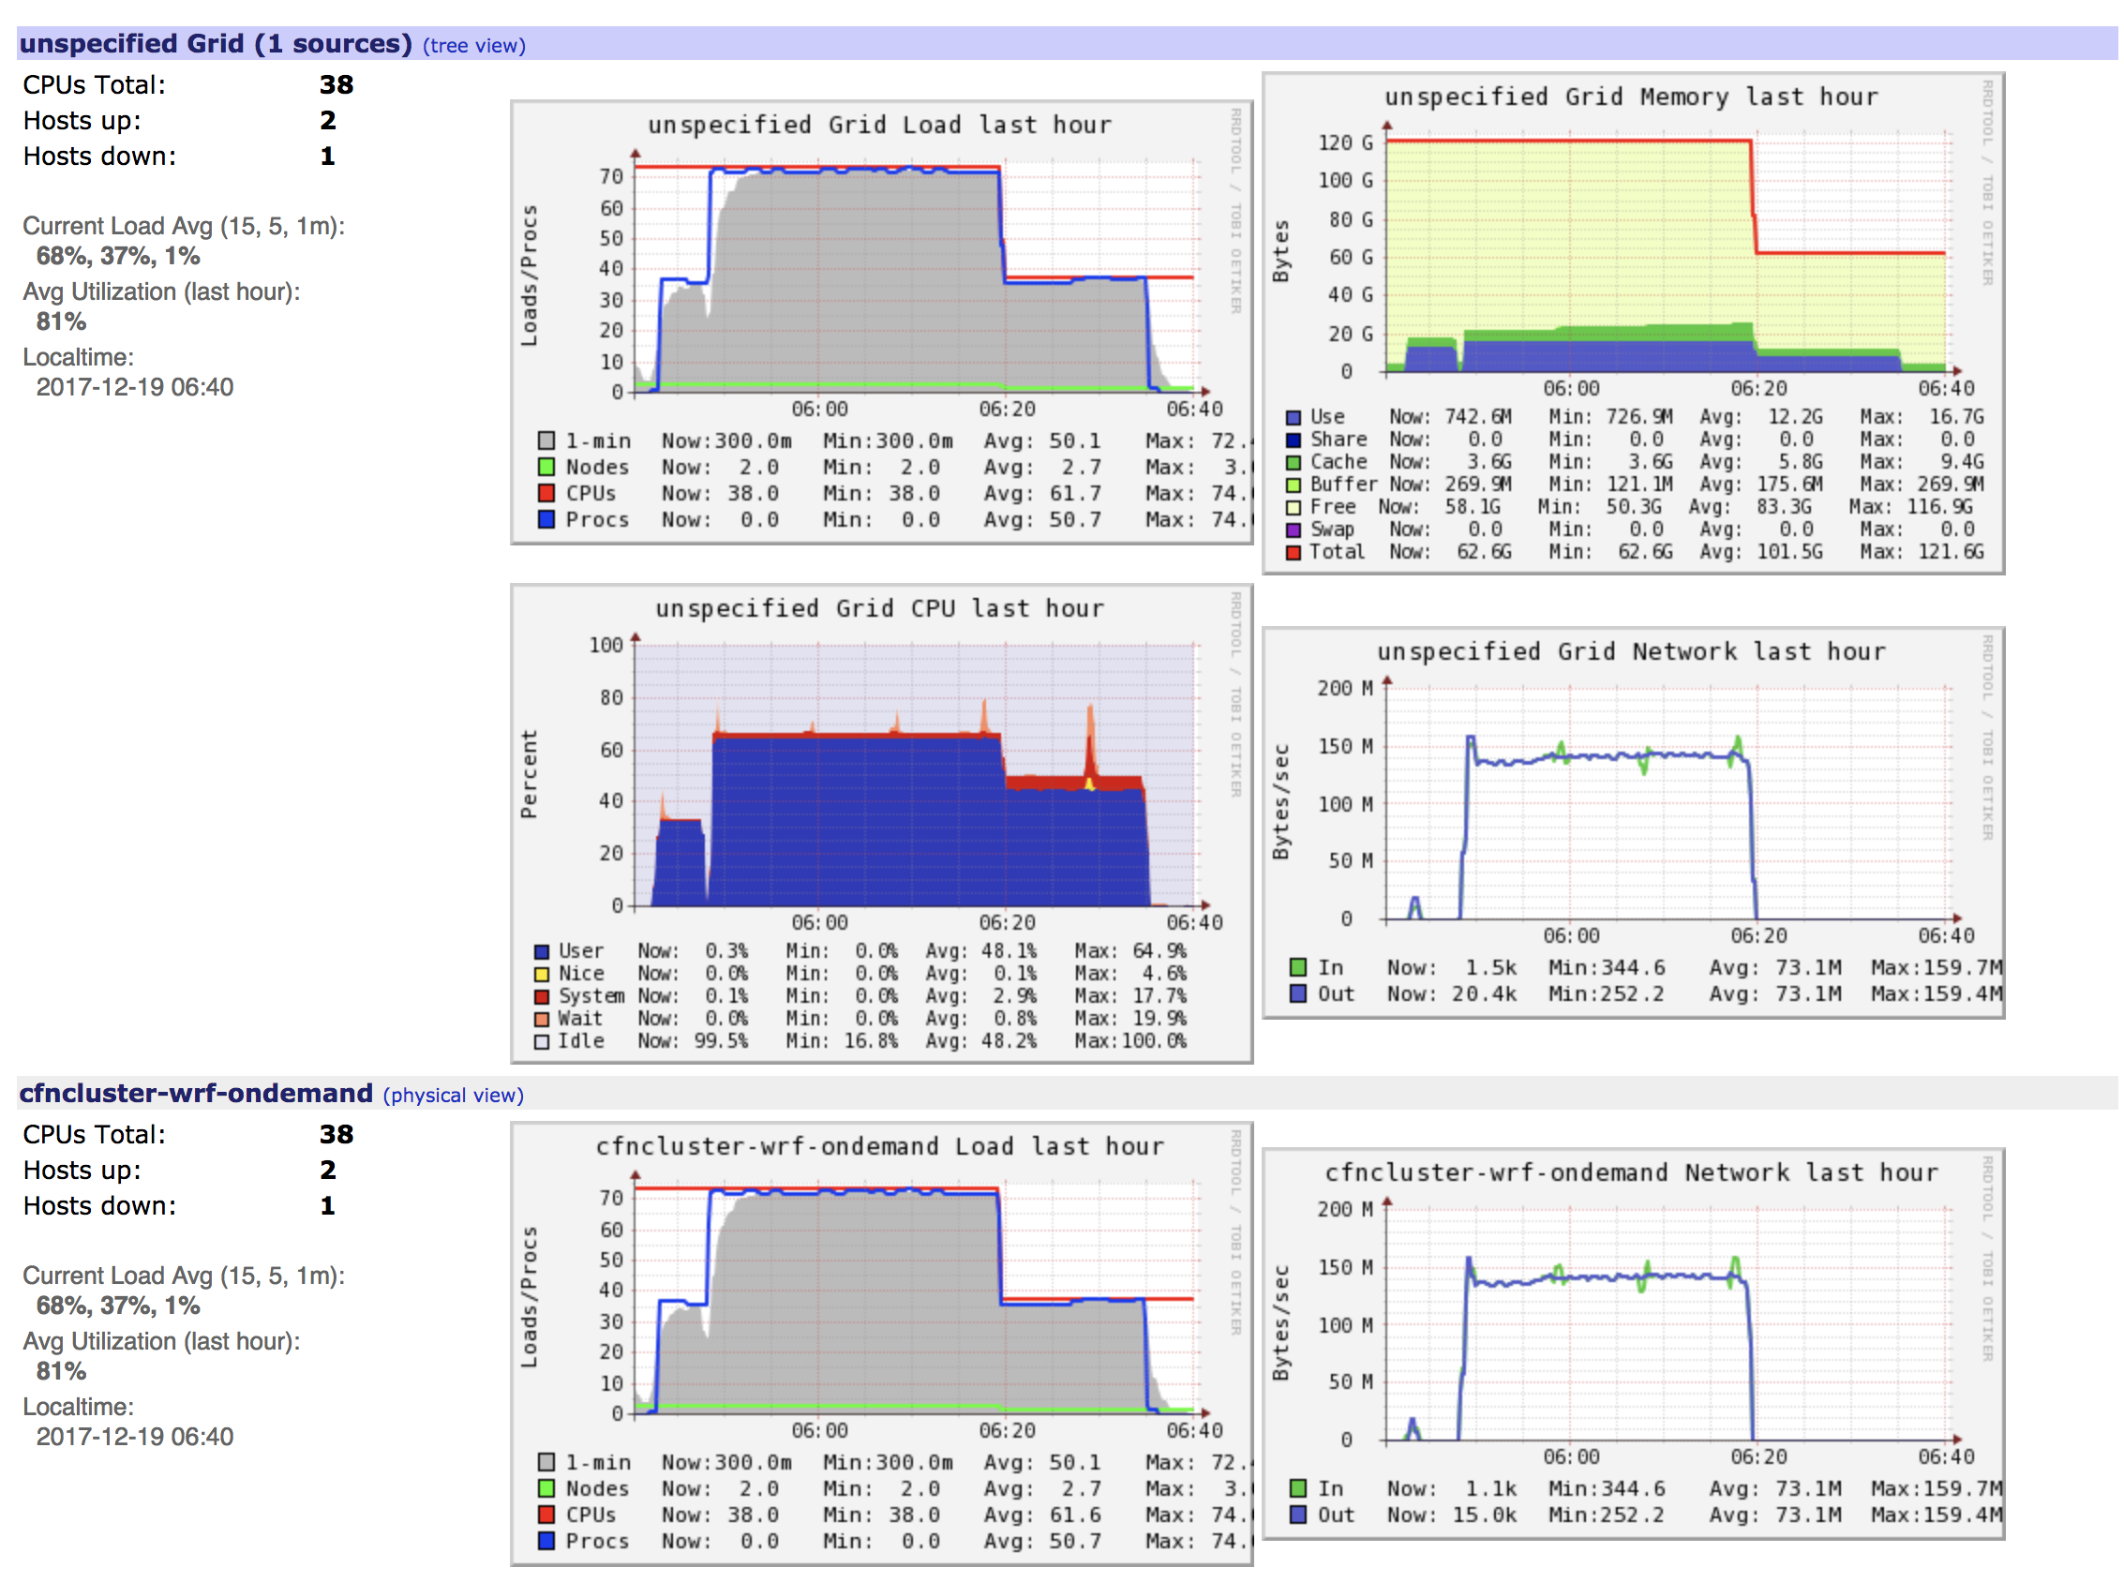The width and height of the screenshot is (2124, 1582).
Task: Click the red CPUs legend swatch
Action: click(x=546, y=493)
